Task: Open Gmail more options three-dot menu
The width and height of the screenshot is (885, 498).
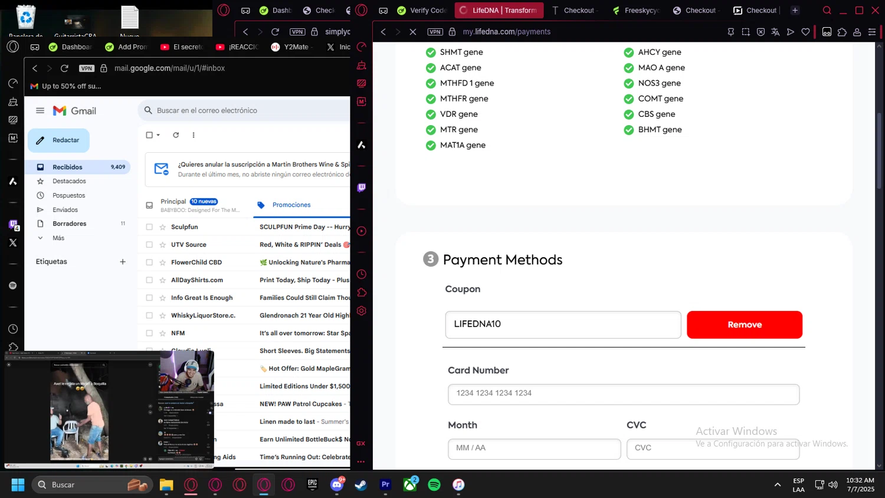Action: (194, 135)
